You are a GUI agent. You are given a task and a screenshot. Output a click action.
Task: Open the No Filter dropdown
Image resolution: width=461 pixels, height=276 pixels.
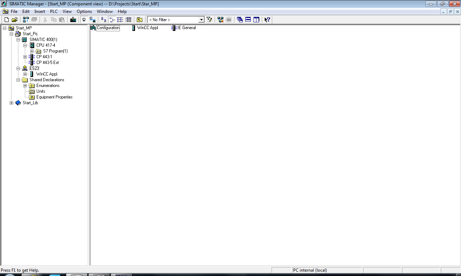click(201, 20)
